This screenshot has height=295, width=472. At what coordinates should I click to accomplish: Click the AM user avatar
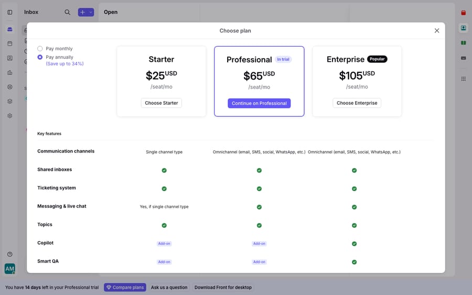(9, 269)
